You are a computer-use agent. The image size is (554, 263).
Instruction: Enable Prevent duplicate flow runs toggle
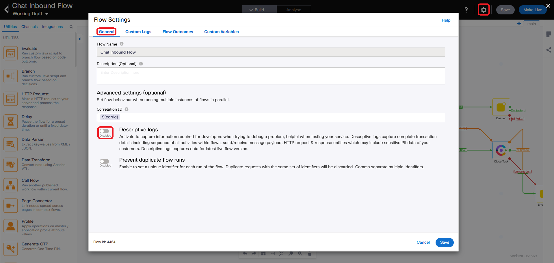(104, 161)
